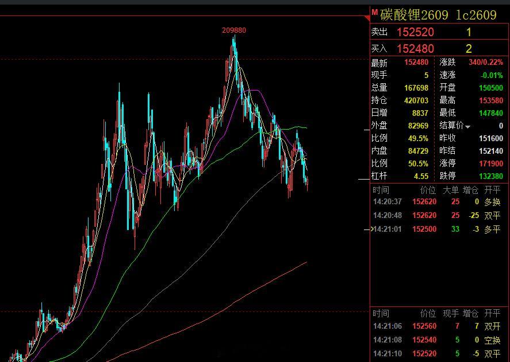510x362 pixels.
Task: Click the 最新 value 152480
Action: [416, 62]
